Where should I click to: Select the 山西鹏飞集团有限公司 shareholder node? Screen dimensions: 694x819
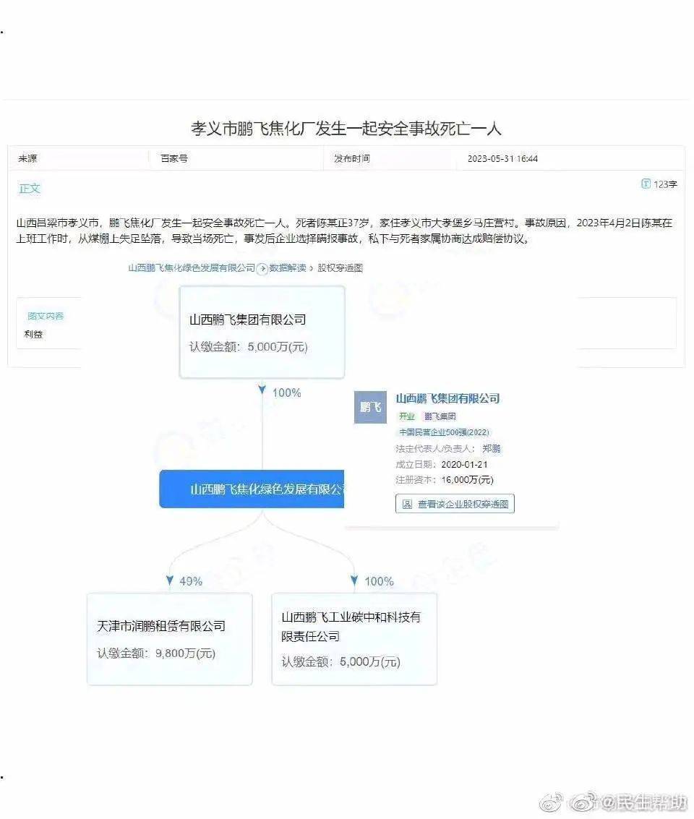[x=262, y=333]
